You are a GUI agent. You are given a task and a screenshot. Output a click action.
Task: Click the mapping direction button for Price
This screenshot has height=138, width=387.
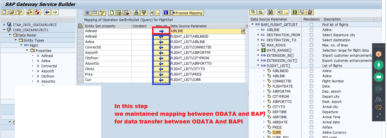(x=161, y=74)
